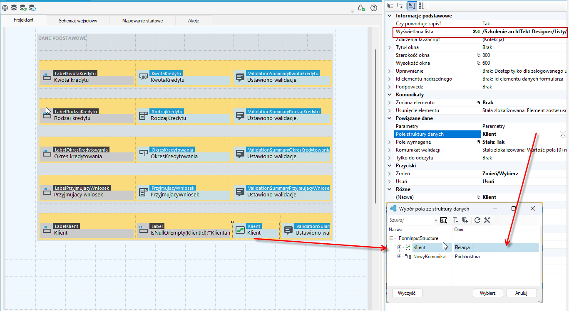
Task: Click the Szukaj search field in dialog
Action: click(411, 220)
